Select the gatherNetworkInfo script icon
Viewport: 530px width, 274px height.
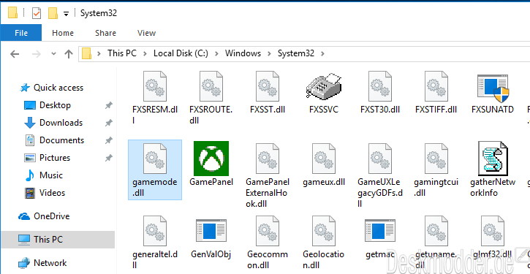click(x=493, y=159)
